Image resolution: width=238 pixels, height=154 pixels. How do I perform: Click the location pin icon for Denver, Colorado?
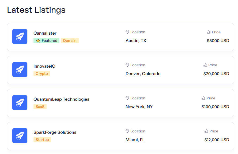tap(127, 65)
